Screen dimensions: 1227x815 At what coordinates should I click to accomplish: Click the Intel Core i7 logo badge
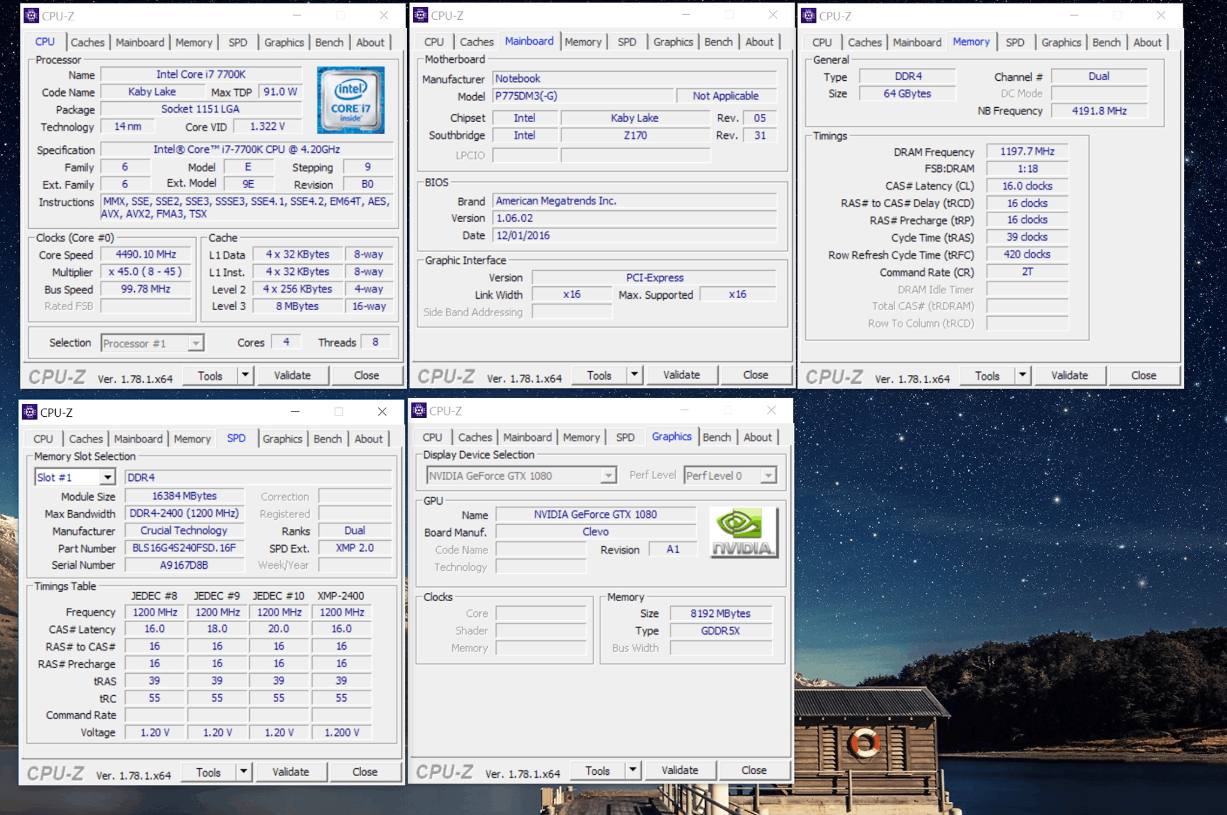click(350, 100)
